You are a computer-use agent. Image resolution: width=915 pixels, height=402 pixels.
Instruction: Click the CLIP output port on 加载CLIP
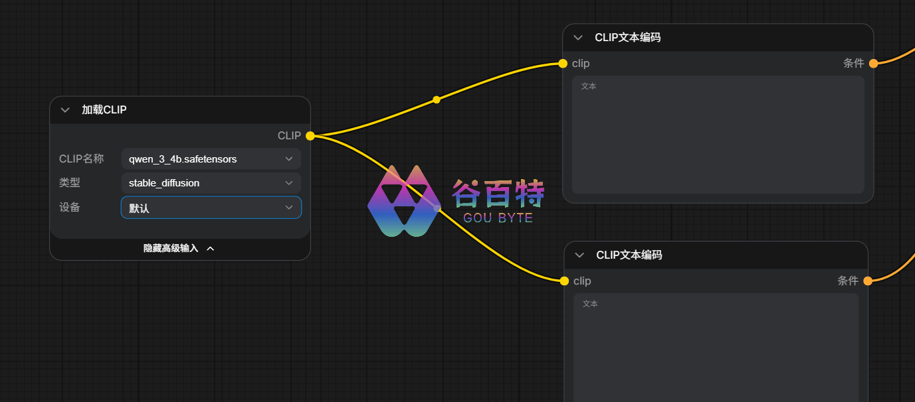pyautogui.click(x=310, y=136)
